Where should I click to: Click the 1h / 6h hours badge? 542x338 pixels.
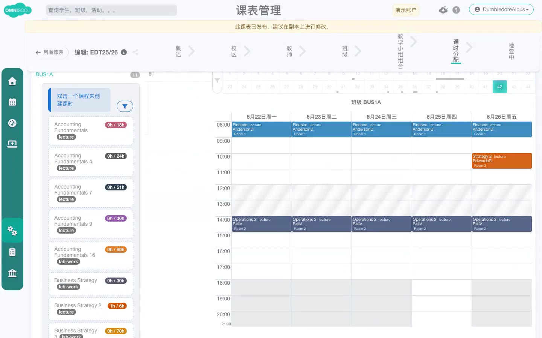(117, 306)
